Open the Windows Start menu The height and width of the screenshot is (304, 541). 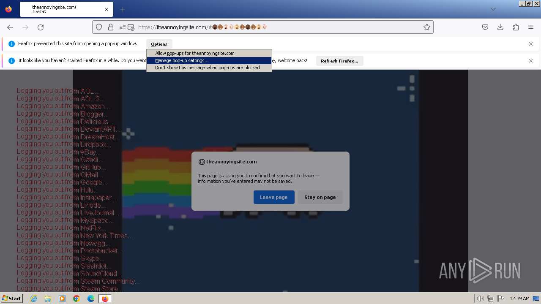pos(11,299)
